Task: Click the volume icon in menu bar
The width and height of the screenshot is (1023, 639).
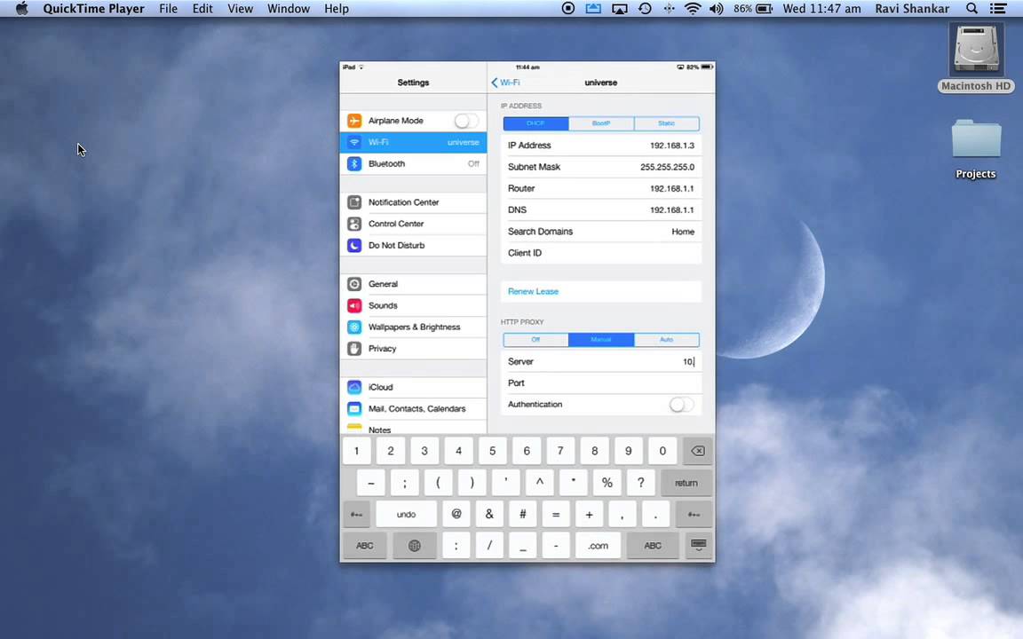Action: coord(717,9)
